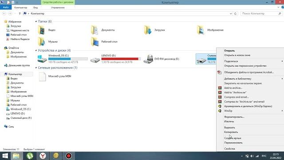Click WinZip icon beside WinZip entry
Image resolution: width=284 pixels, height=160 pixels.
pos(220,111)
